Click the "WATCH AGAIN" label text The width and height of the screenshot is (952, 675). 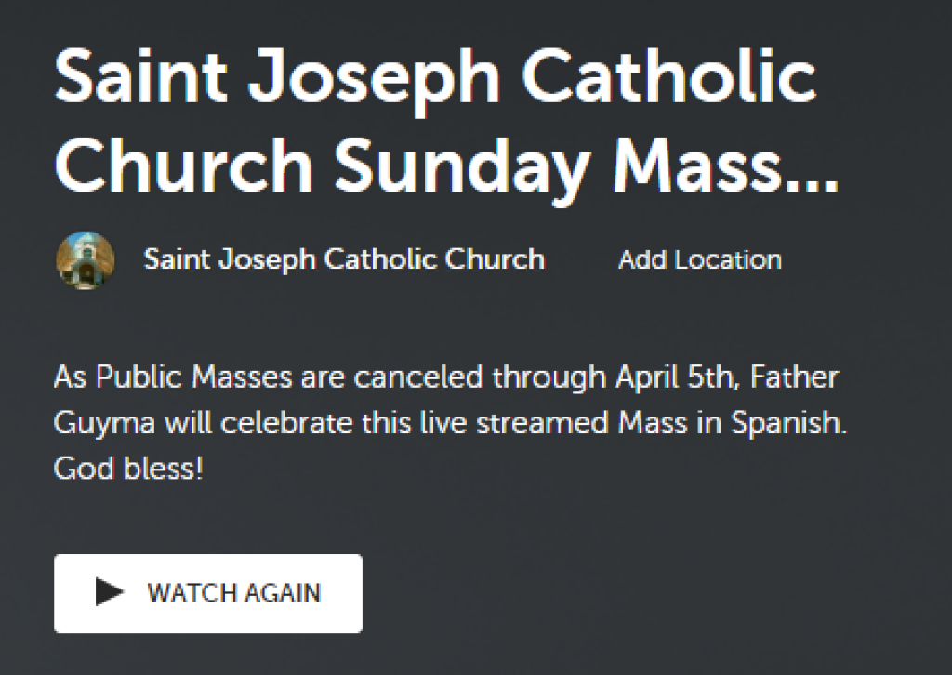233,593
